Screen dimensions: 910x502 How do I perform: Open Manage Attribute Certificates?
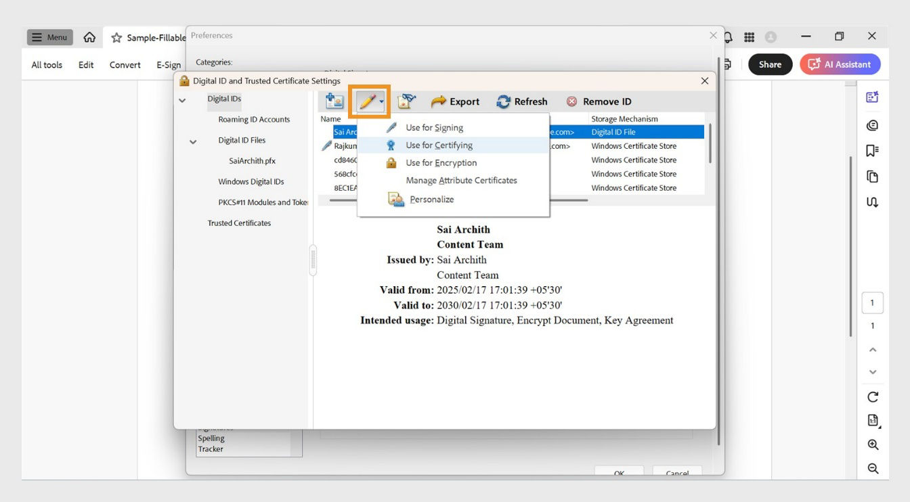[x=461, y=180]
